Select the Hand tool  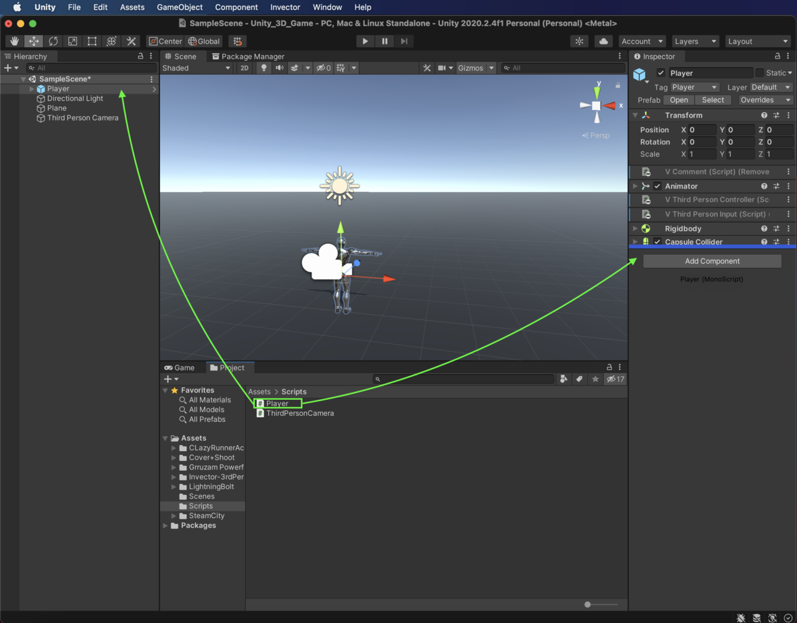coord(15,41)
